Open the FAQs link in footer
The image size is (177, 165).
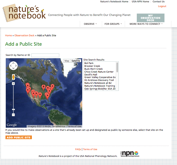78,149
